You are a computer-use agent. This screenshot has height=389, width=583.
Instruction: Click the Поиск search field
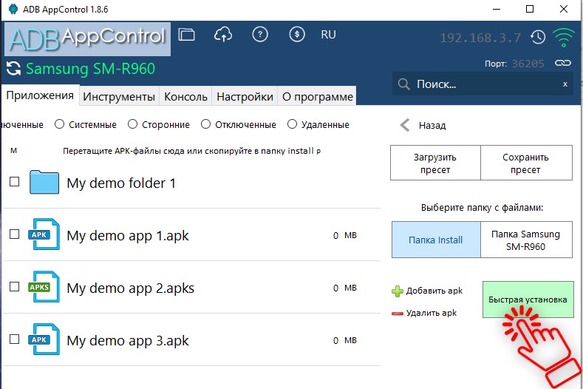point(480,84)
